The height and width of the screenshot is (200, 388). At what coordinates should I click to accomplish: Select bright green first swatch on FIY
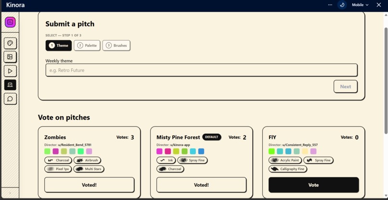[272, 151]
